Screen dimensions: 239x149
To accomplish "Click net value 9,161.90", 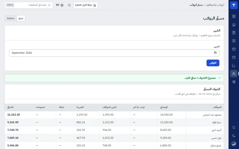I will [13, 123].
